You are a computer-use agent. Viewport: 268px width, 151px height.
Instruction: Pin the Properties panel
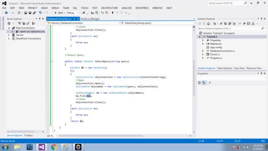pyautogui.click(x=261, y=73)
